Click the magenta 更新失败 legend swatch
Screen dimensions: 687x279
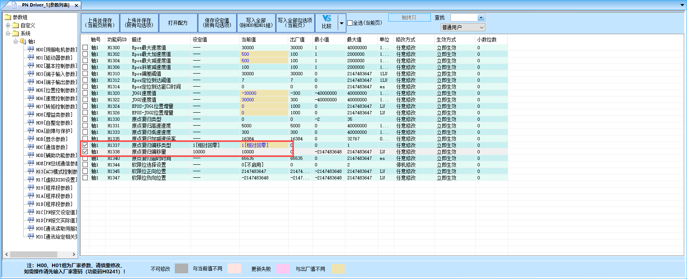pos(283,268)
